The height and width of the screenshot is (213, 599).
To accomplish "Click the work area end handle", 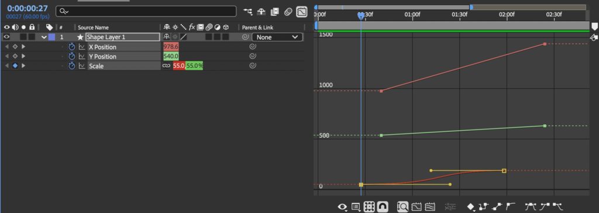I will click(471, 7).
